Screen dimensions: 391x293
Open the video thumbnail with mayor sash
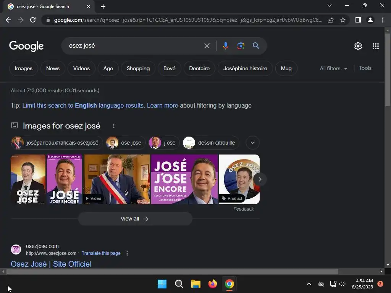tap(116, 179)
